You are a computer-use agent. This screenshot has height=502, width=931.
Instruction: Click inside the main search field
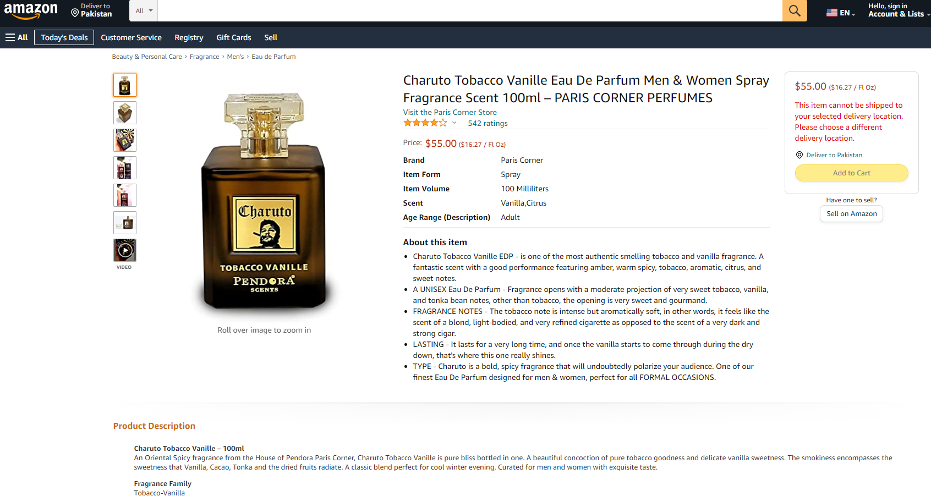[x=470, y=10]
